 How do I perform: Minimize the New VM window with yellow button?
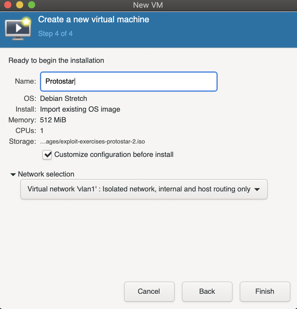pos(20,5)
